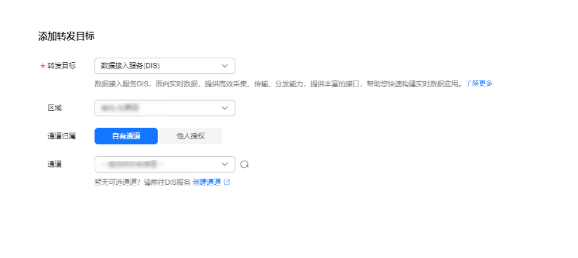Click the 添加转发目标 heading
The height and width of the screenshot is (258, 578).
(x=66, y=36)
